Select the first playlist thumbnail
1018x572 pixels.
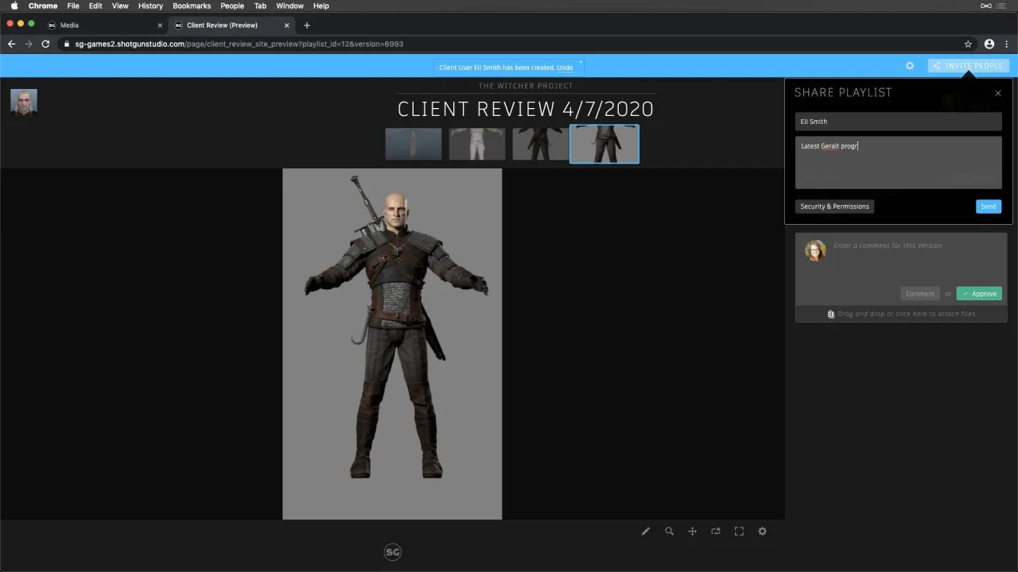[x=414, y=145]
